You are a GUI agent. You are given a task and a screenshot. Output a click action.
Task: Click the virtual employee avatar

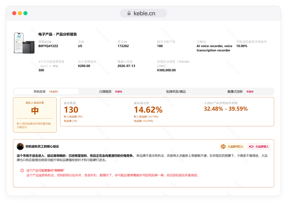click(20, 146)
